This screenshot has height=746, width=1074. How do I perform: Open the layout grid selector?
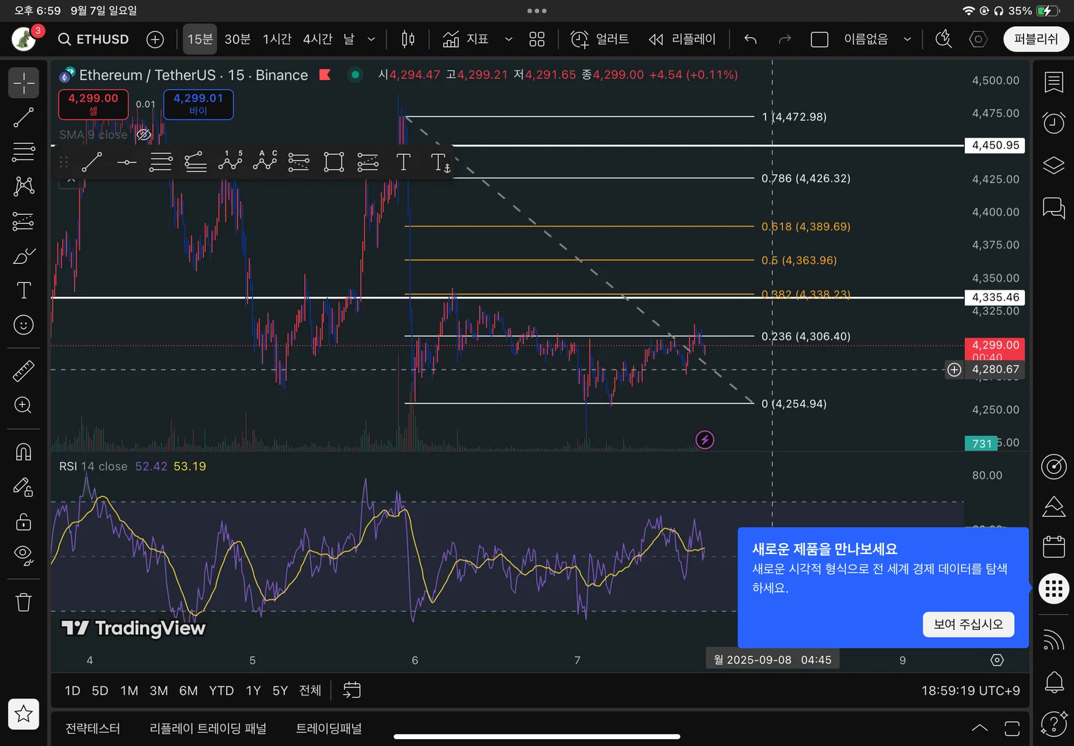(x=537, y=39)
